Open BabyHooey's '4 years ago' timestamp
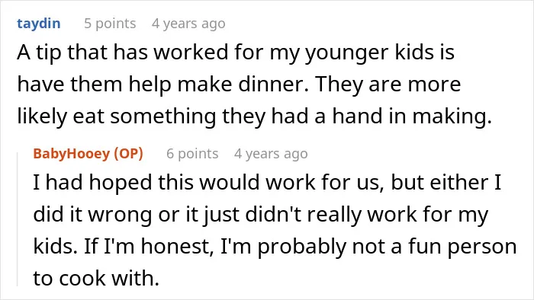Viewport: 534px width, 300px height. [271, 154]
